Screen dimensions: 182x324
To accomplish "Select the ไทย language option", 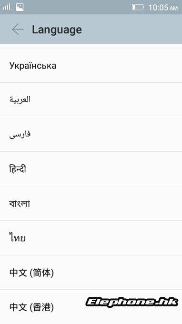I will coord(91,238).
